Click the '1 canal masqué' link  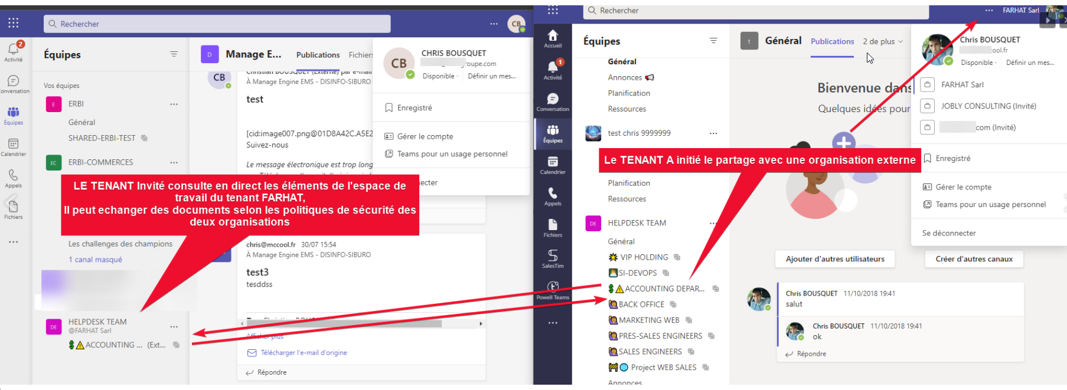(x=95, y=260)
